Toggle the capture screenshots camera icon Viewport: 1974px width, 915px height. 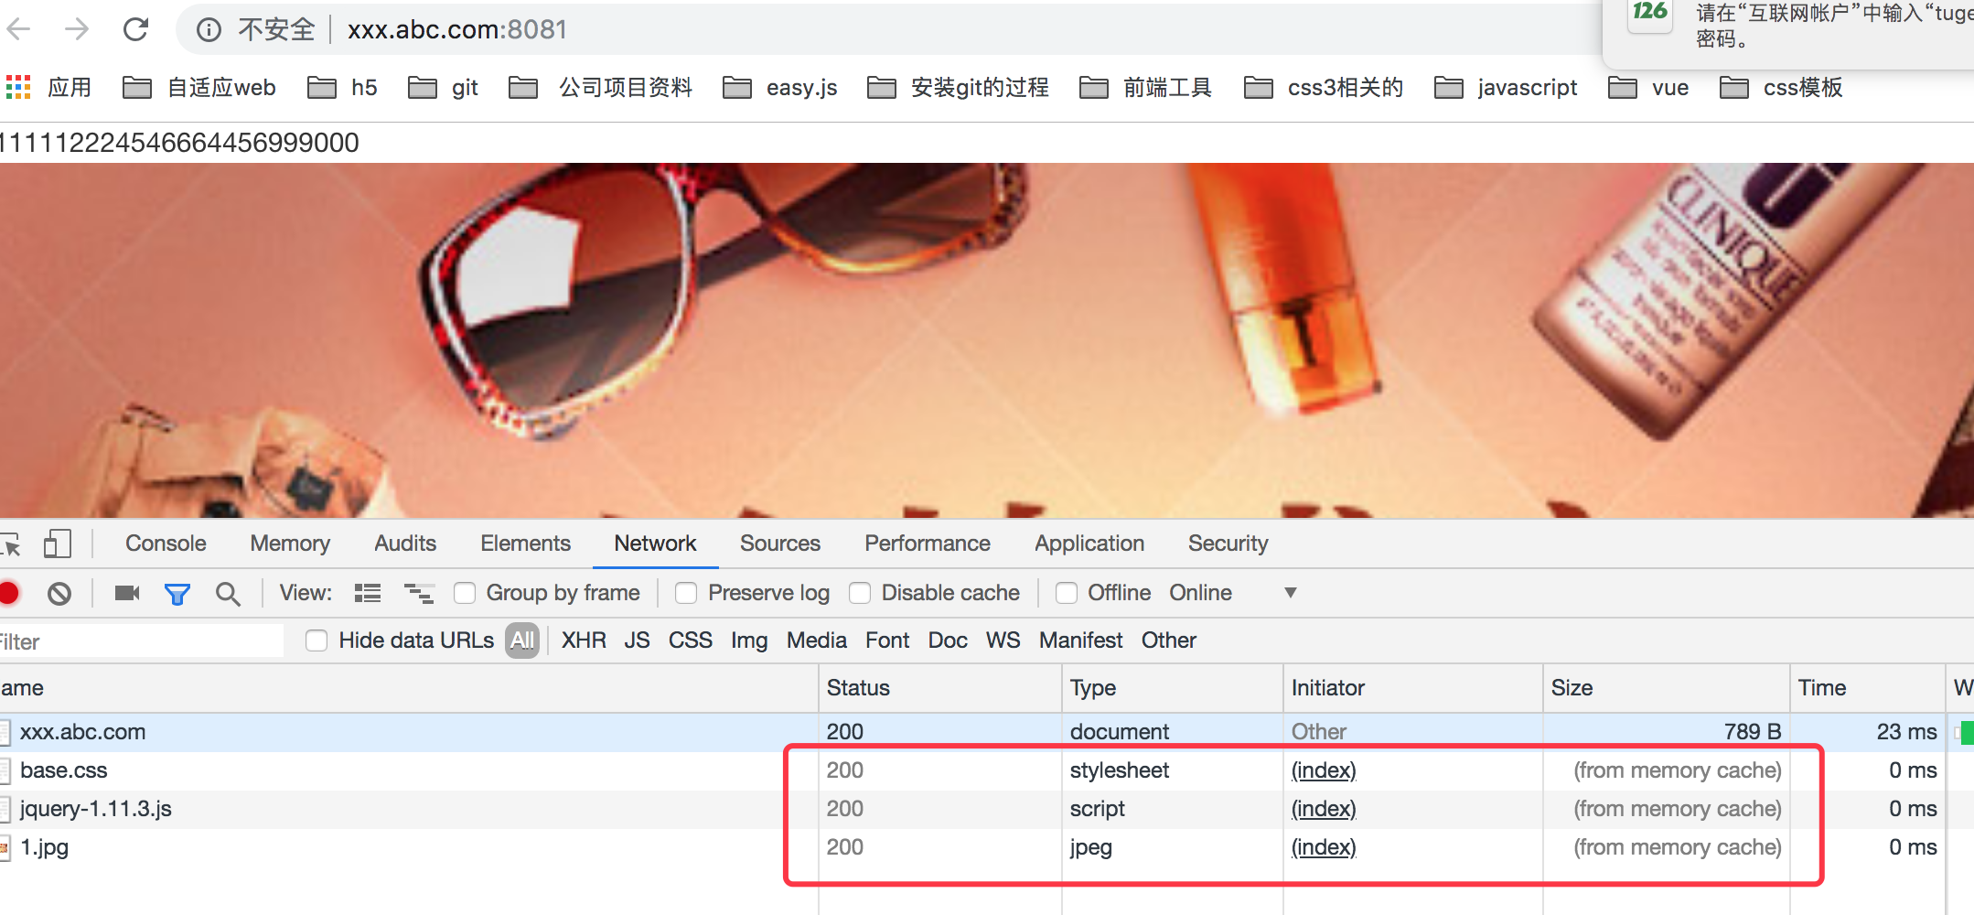point(127,593)
